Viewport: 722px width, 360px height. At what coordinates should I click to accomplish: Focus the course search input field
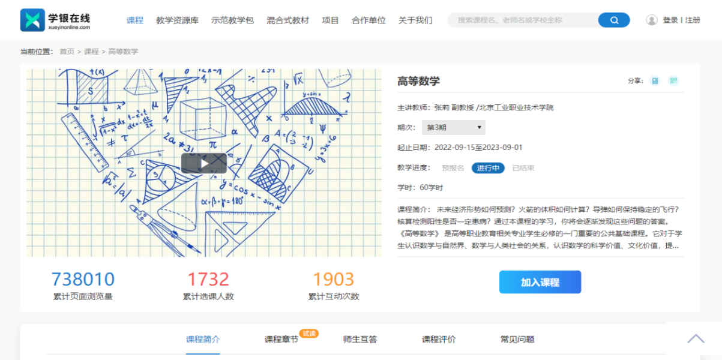point(522,20)
